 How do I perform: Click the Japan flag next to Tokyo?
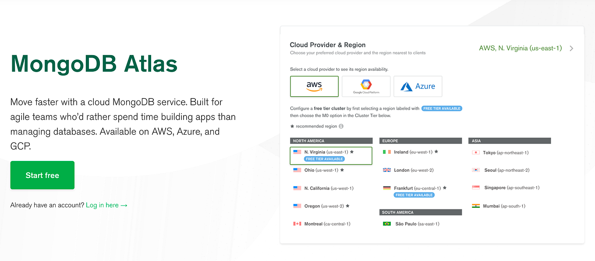(x=476, y=153)
